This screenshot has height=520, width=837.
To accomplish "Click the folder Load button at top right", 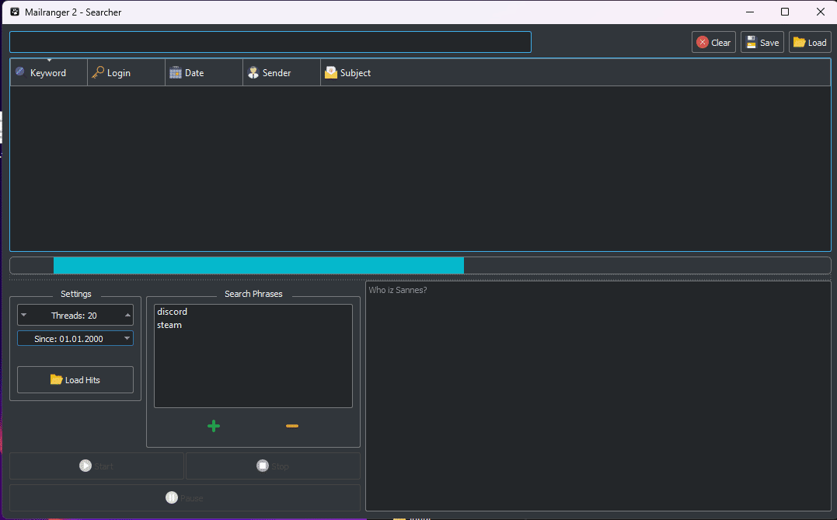I will click(809, 43).
